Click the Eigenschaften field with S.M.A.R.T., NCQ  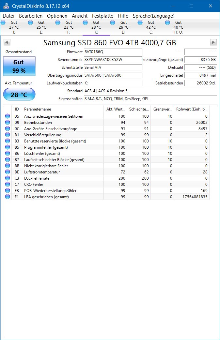(150, 99)
